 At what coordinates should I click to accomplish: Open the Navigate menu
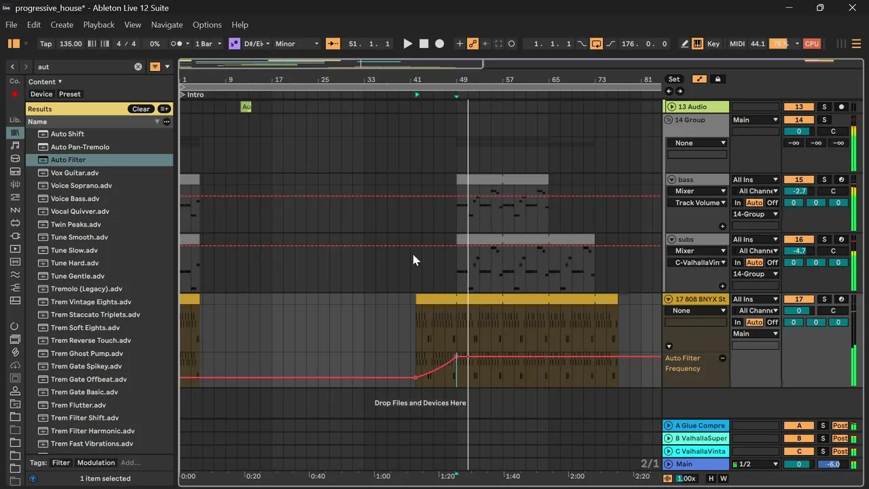167,24
